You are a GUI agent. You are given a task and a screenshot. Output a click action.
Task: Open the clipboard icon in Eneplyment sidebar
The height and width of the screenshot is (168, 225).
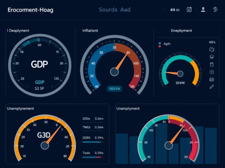[212, 64]
